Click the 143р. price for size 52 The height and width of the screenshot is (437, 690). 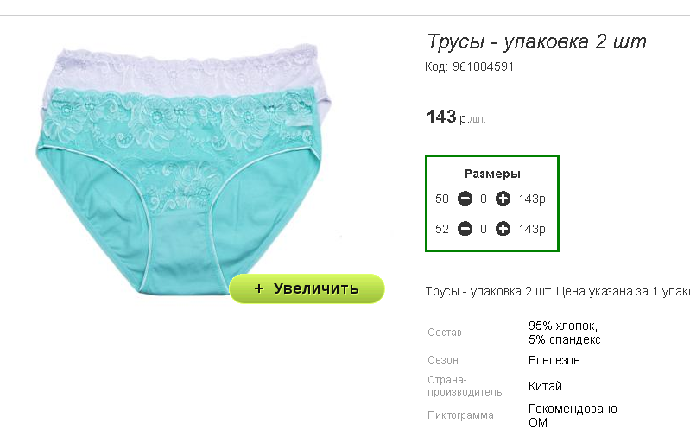point(534,229)
